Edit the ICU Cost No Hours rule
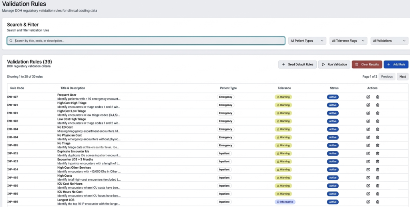 pos(368,185)
